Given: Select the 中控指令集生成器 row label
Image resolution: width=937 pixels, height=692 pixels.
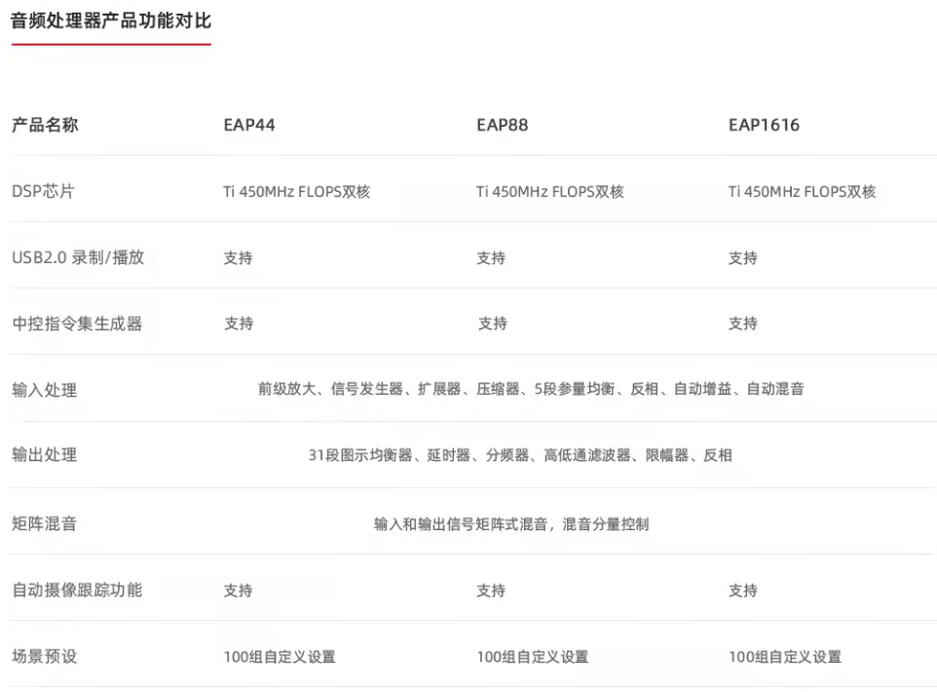Looking at the screenshot, I should [x=77, y=325].
